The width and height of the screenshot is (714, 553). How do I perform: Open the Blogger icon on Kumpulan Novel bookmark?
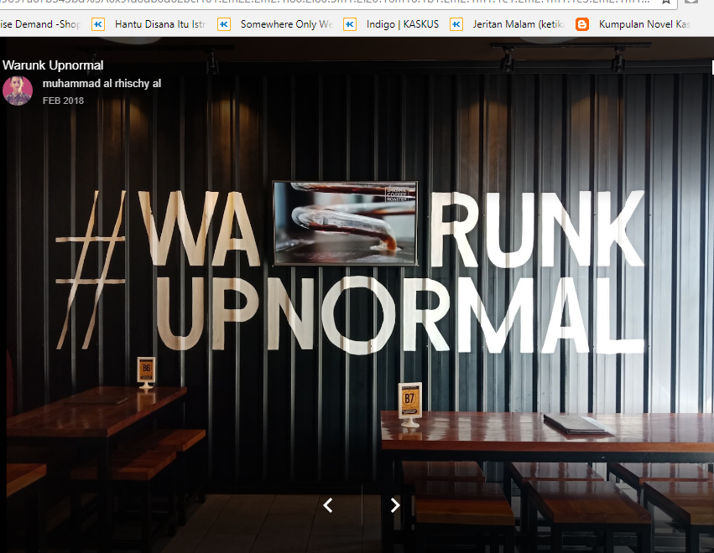pos(581,25)
